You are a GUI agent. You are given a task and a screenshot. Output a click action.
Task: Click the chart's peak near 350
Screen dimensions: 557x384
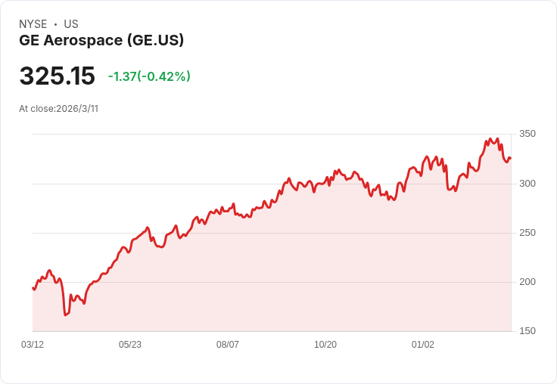point(497,139)
